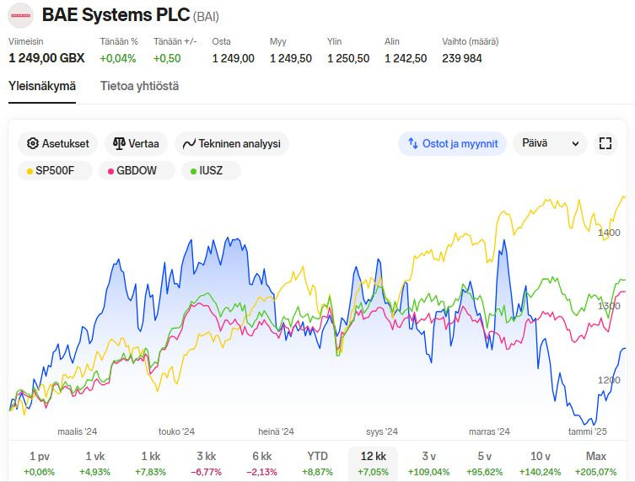The image size is (635, 482).
Task: Switch to the Tietoa yhtiöstä tab
Action: 140,86
